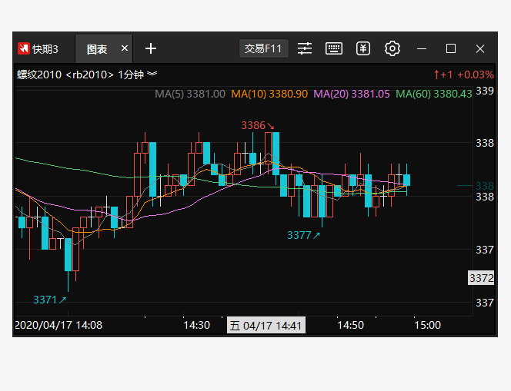Click the 3377 low price marker
The height and width of the screenshot is (391, 511).
pyautogui.click(x=303, y=235)
